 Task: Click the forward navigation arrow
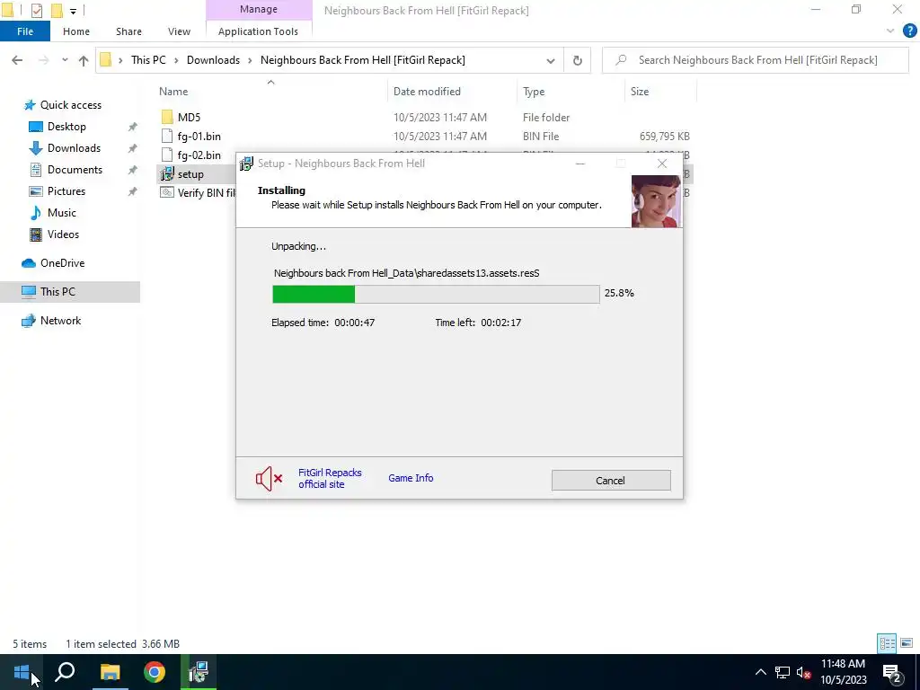click(44, 60)
